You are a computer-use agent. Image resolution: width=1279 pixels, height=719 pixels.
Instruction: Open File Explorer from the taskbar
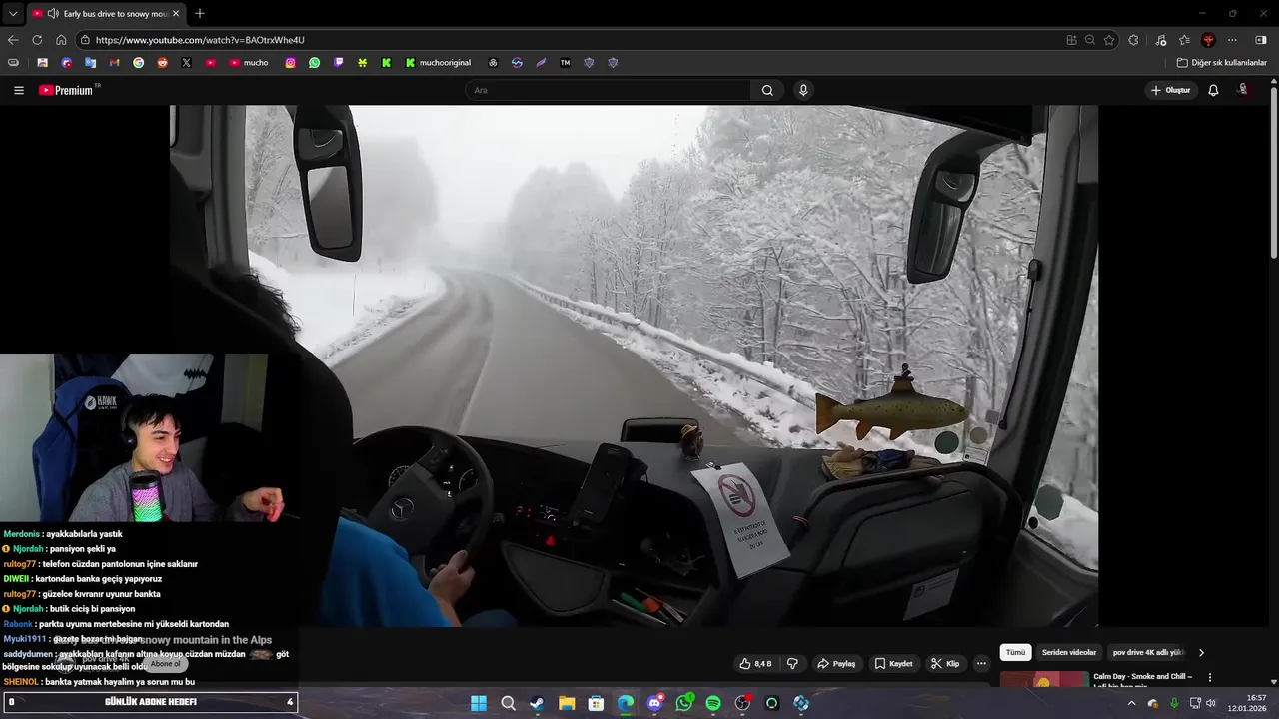coord(567,703)
